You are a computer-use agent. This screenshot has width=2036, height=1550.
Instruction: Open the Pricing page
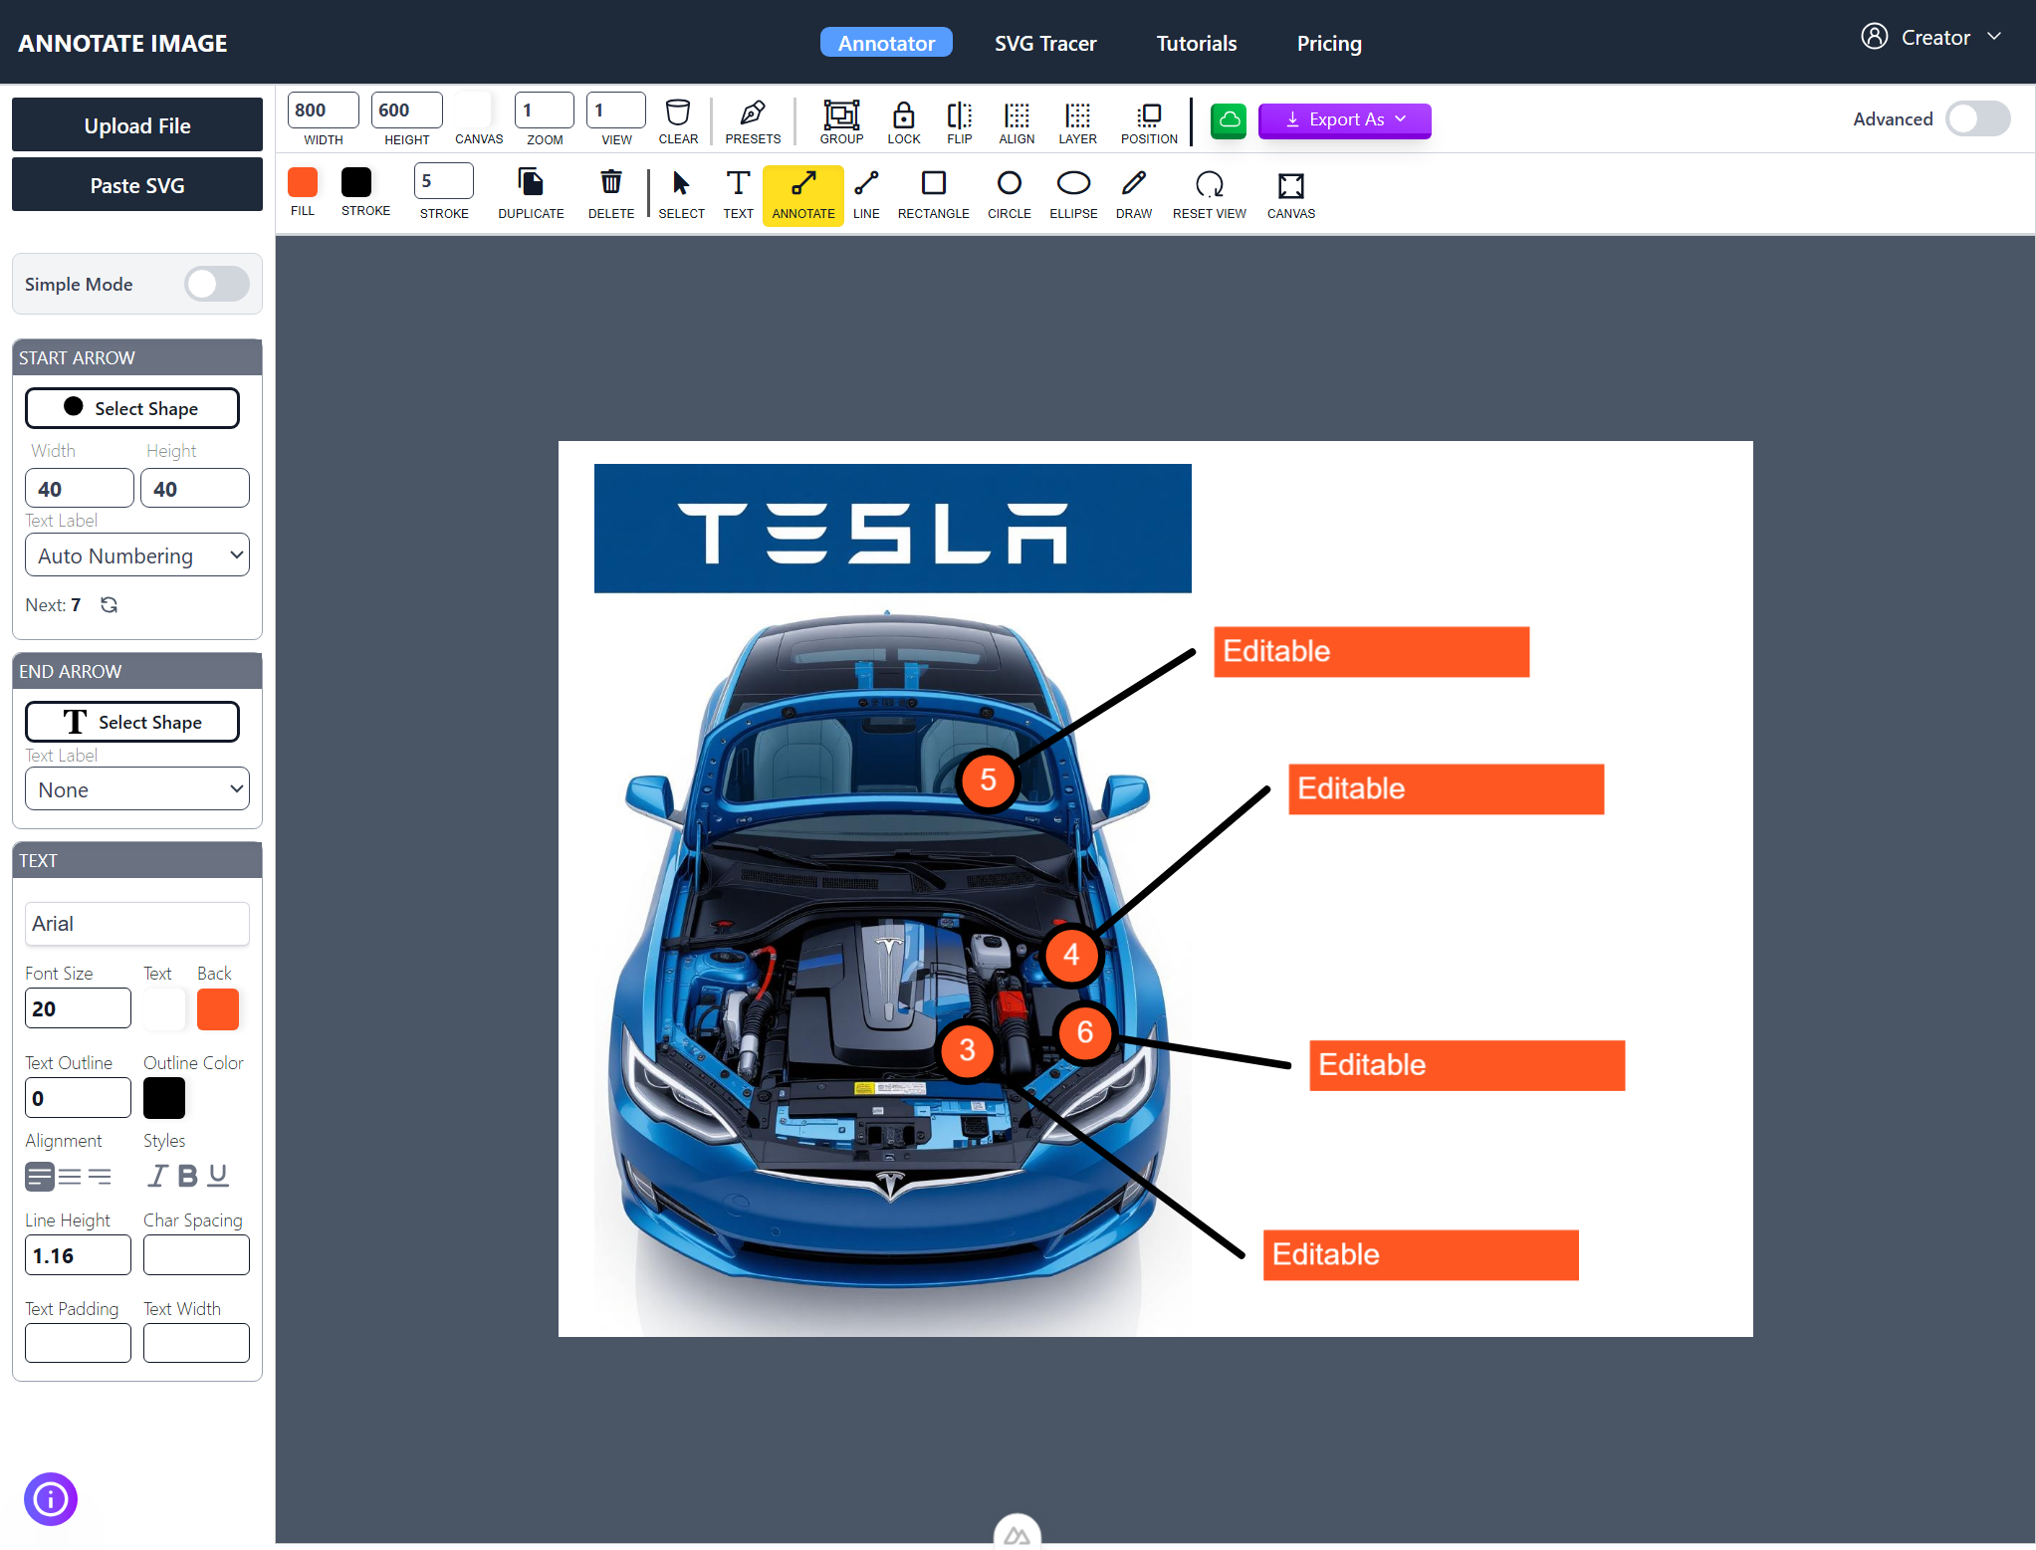click(1329, 43)
